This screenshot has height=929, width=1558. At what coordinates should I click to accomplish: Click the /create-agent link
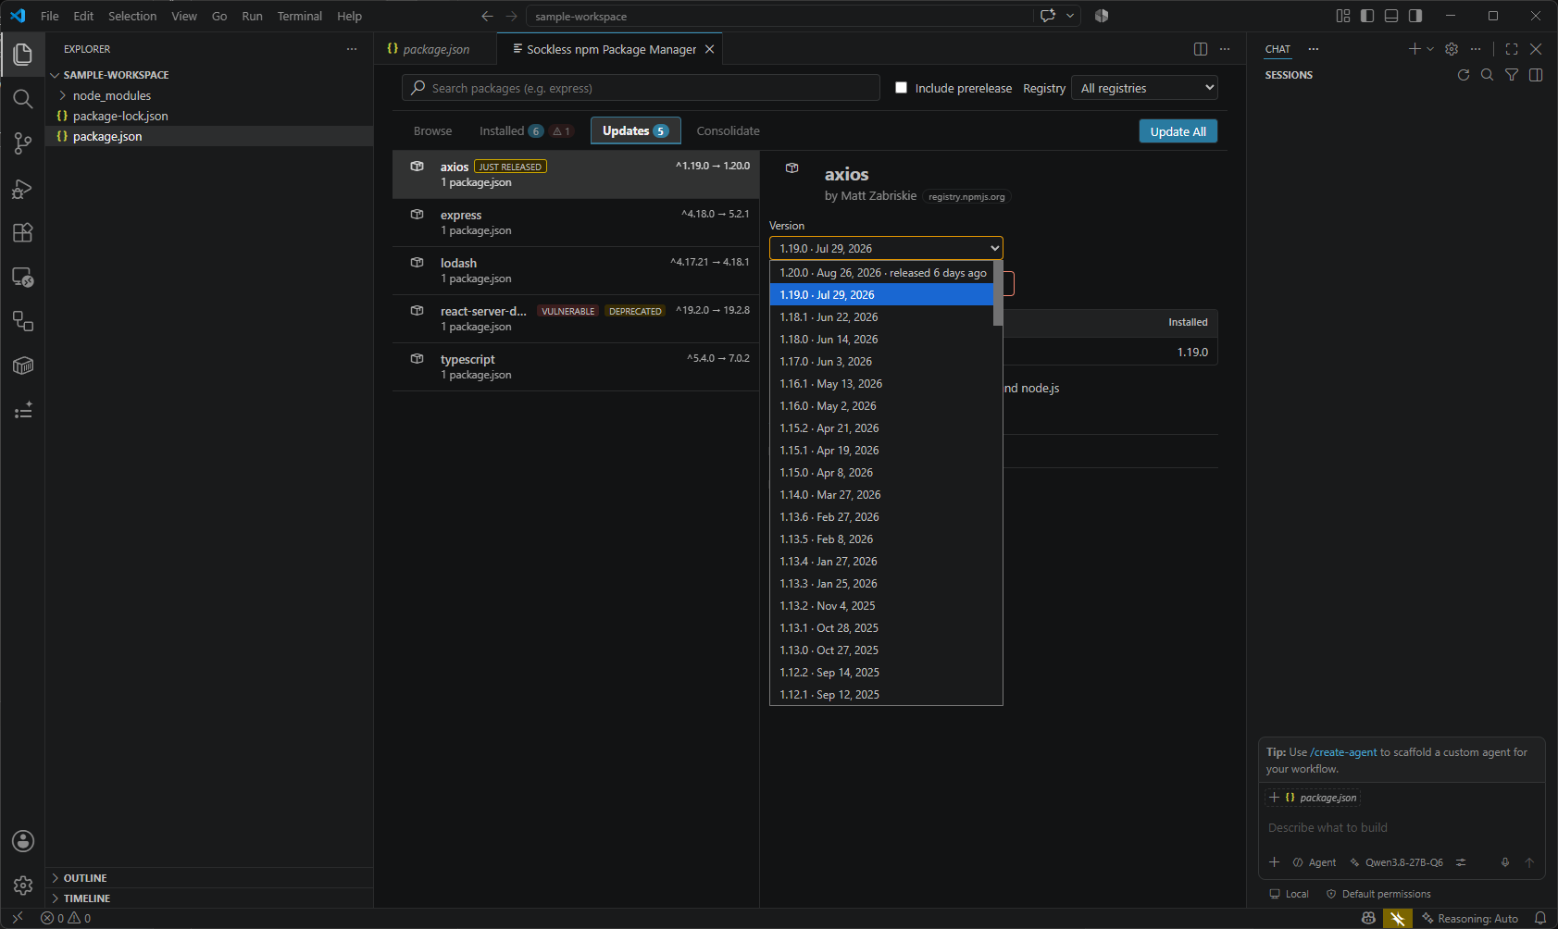point(1344,752)
